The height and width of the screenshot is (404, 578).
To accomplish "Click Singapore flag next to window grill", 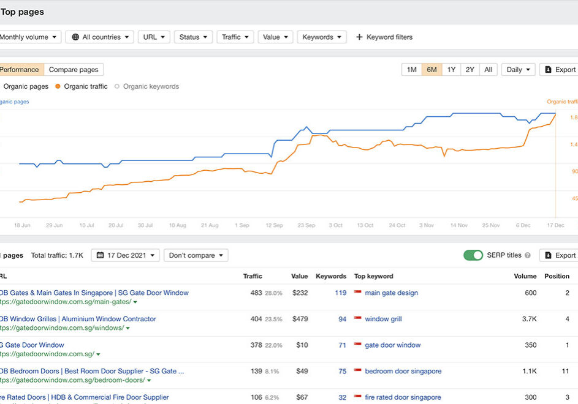I will coord(357,319).
